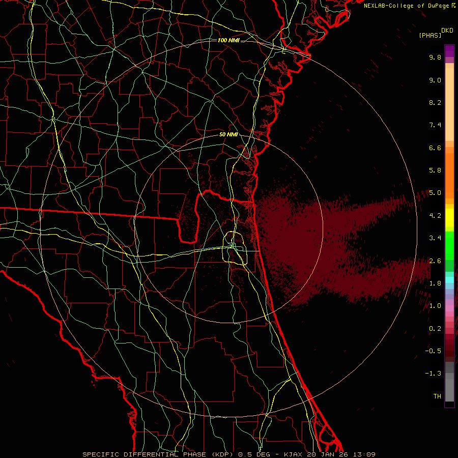Image resolution: width=458 pixels, height=458 pixels.
Task: Click the TH threshold label
Action: (x=437, y=396)
